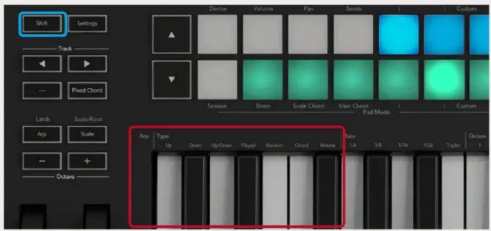Open the Settings button
491x231 pixels.
pyautogui.click(x=87, y=24)
